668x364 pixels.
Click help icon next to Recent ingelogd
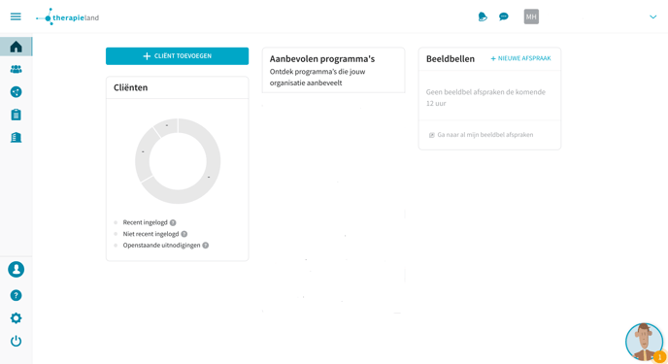point(173,222)
